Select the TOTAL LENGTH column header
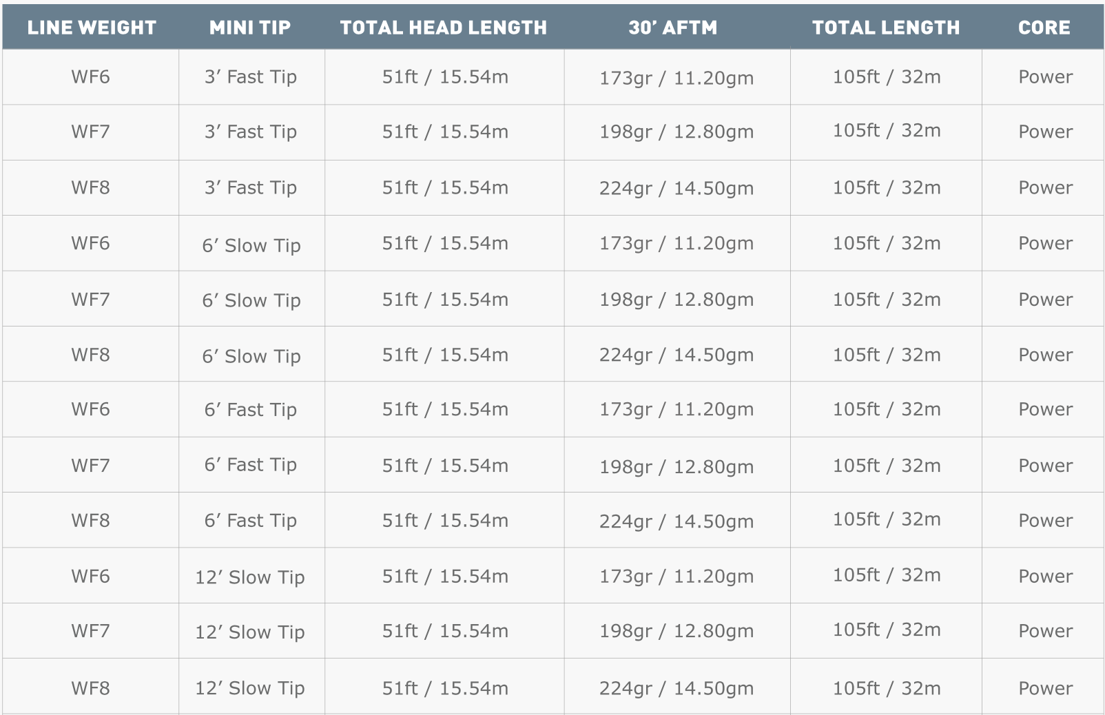The image size is (1105, 715). 885,28
